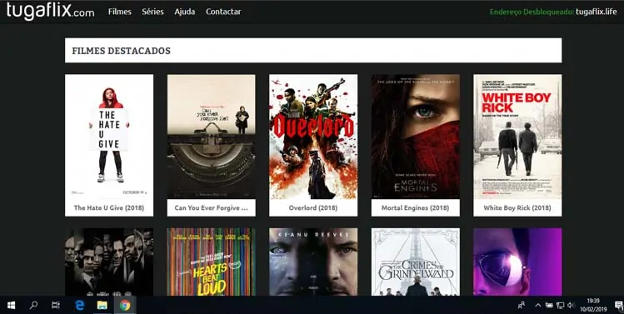Open the Hearts Beat Loud poster
Screen dimensions: 624x314
(212, 262)
